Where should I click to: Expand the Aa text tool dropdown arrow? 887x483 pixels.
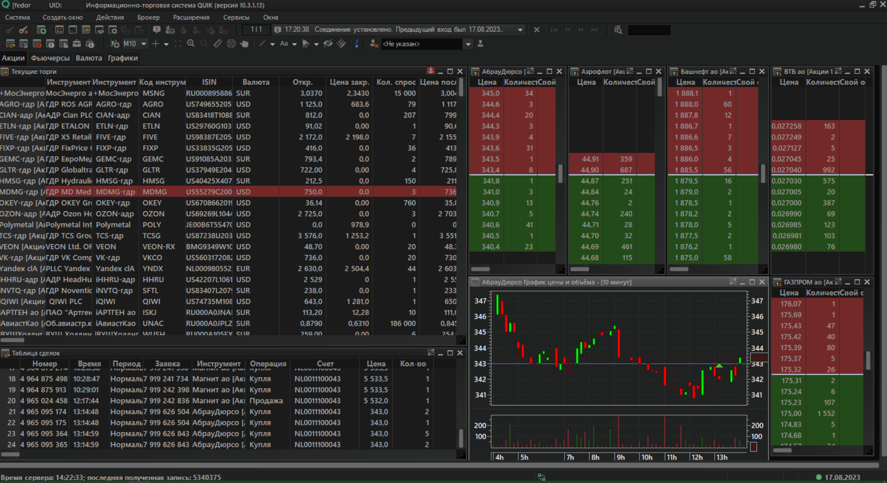(x=294, y=44)
